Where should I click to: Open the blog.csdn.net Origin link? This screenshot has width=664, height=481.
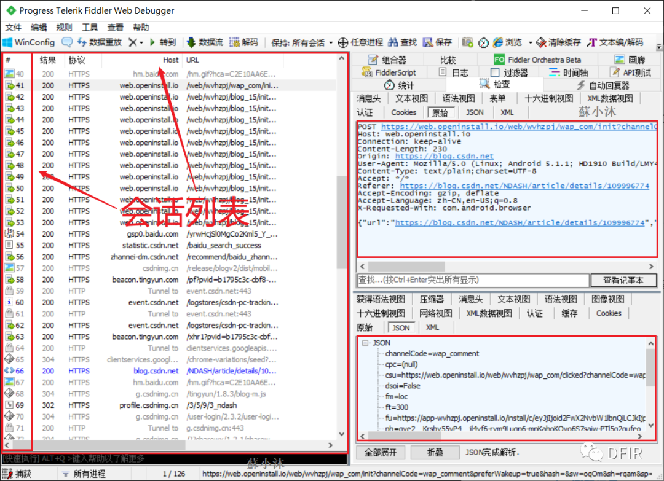pyautogui.click(x=445, y=156)
